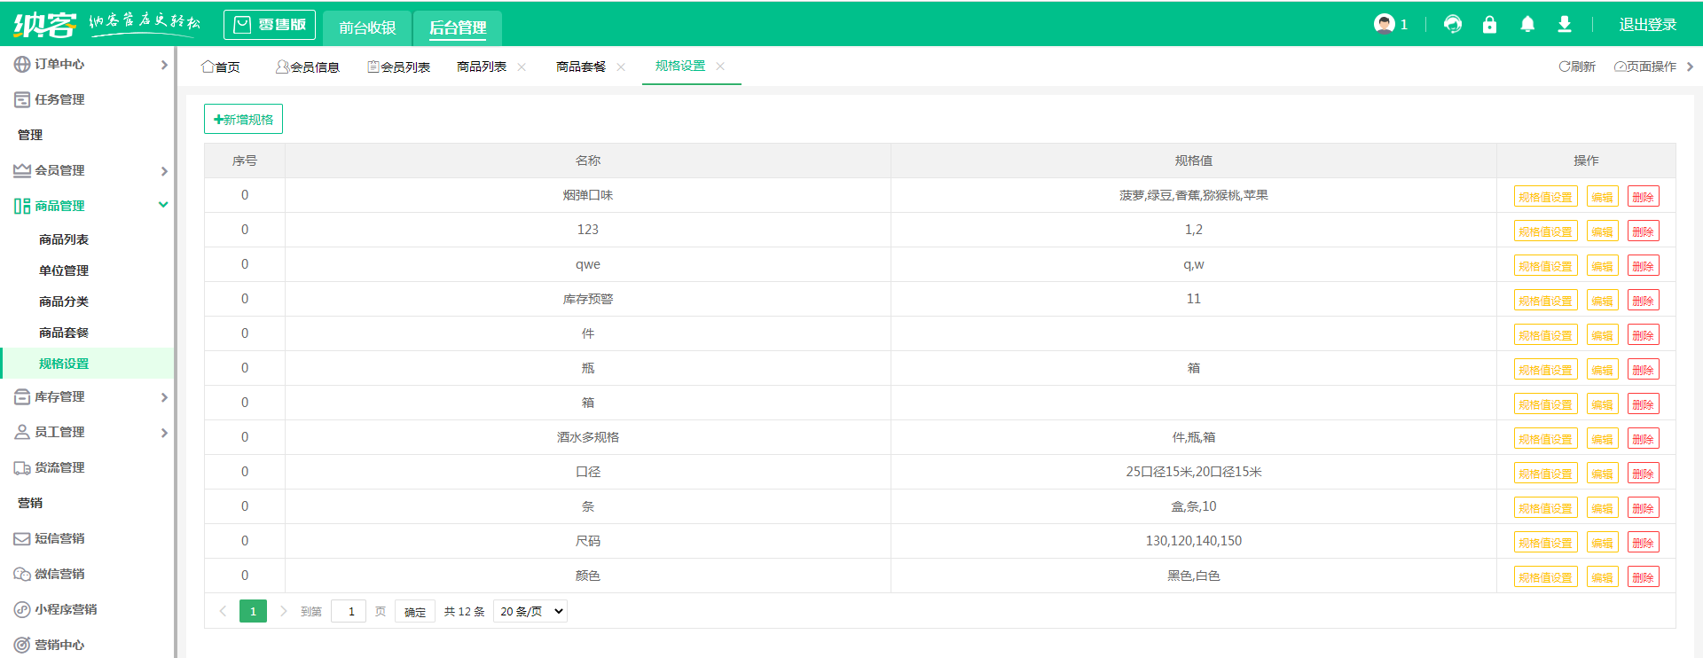
Task: Click the 共 12 条 total count text
Action: point(464,612)
